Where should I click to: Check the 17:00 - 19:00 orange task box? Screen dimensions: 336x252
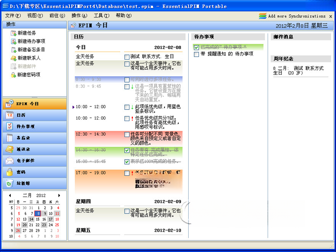tap(127, 173)
